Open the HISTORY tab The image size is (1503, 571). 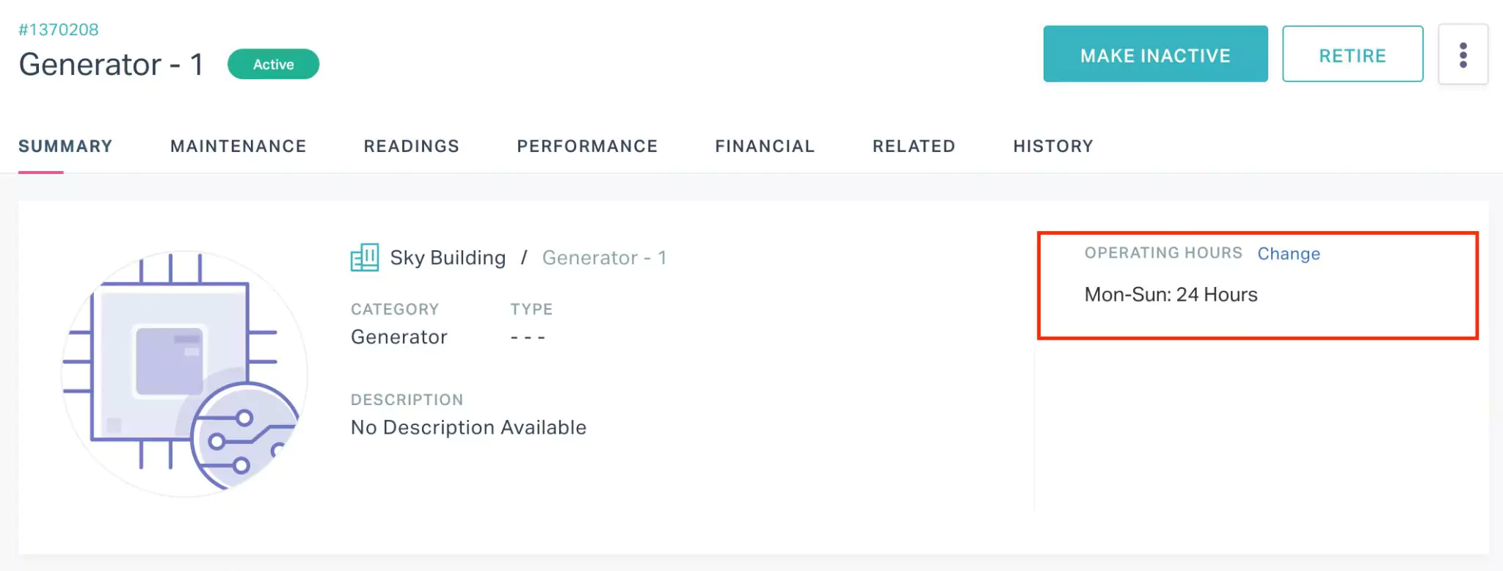(x=1053, y=146)
